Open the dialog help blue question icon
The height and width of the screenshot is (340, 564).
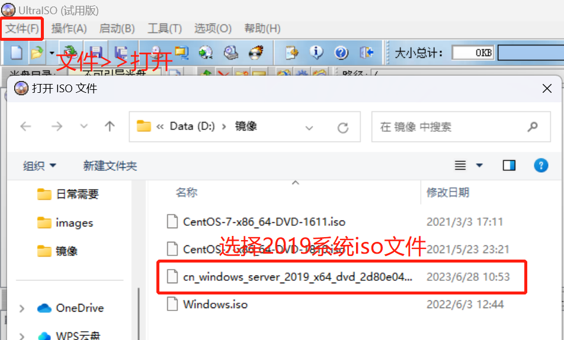point(541,166)
